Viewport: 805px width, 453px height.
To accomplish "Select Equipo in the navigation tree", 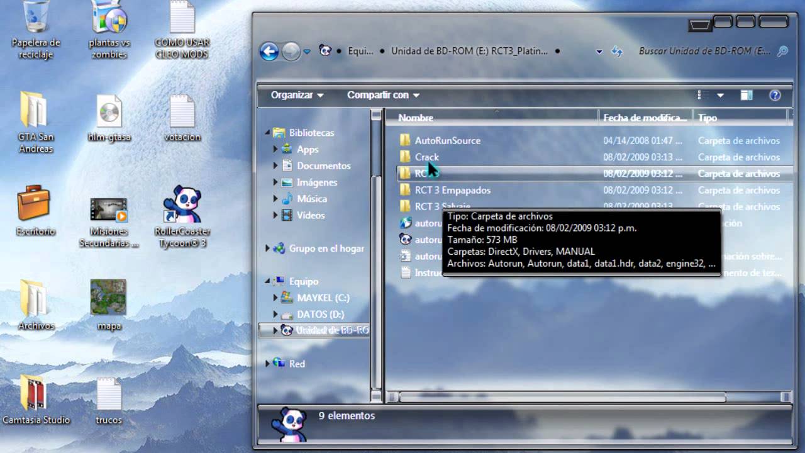I will (x=304, y=281).
